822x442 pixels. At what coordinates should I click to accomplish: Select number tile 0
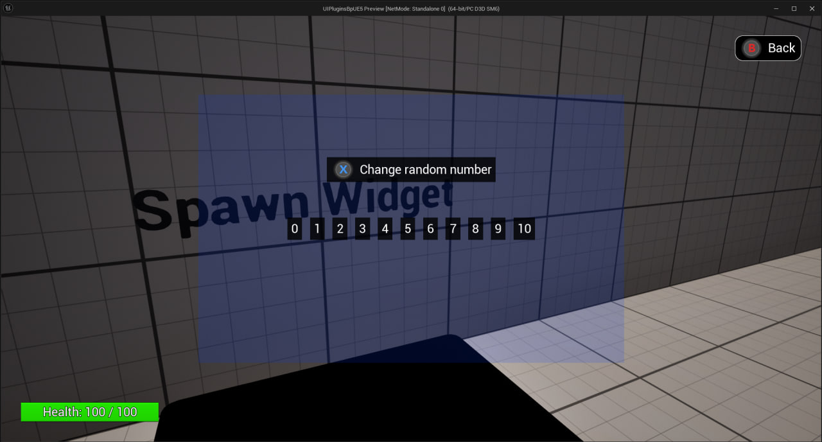pyautogui.click(x=295, y=229)
